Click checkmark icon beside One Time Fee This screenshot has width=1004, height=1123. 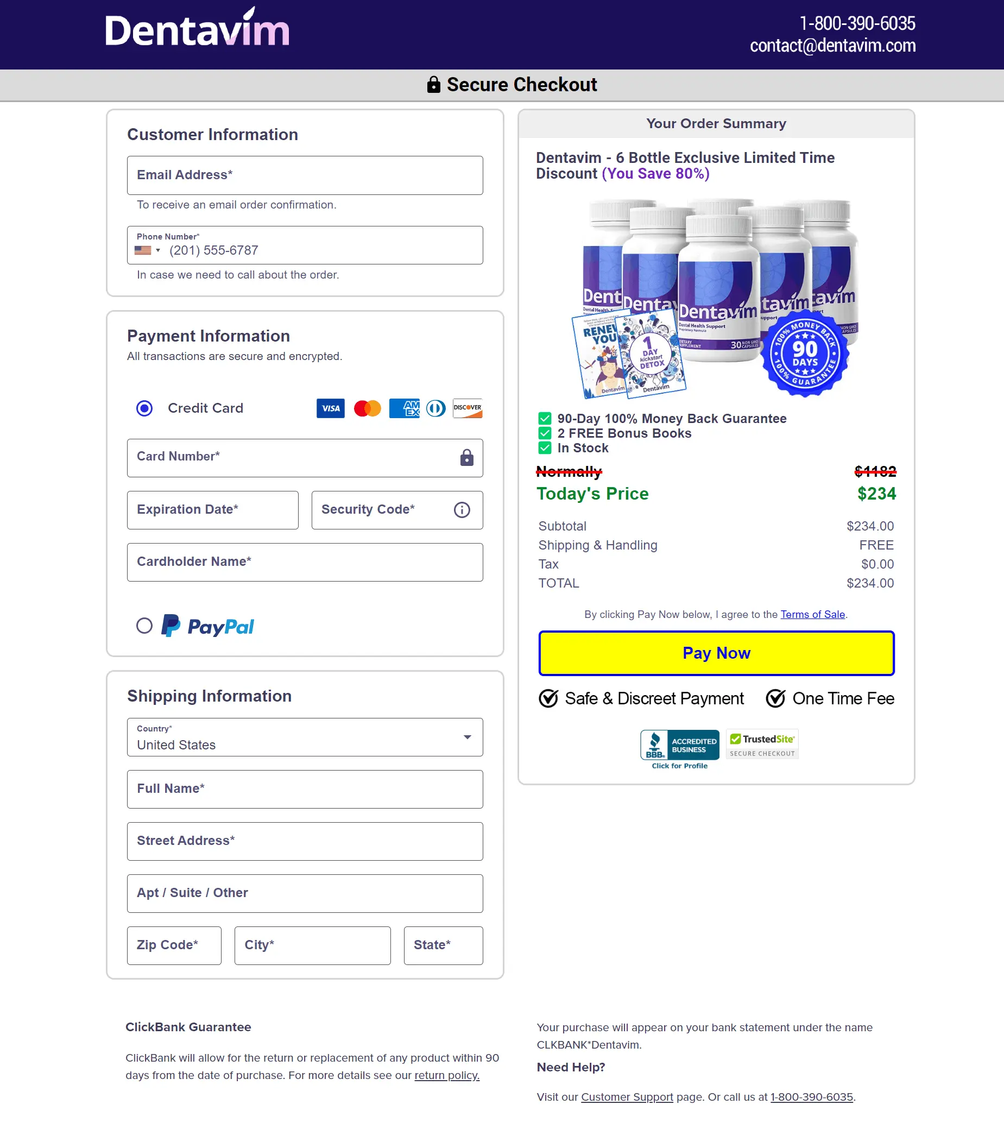[x=775, y=698]
